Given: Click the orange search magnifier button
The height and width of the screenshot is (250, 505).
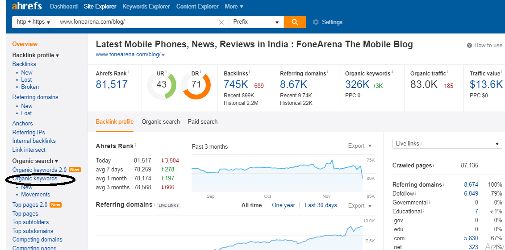Looking at the screenshot, I should click(x=295, y=22).
